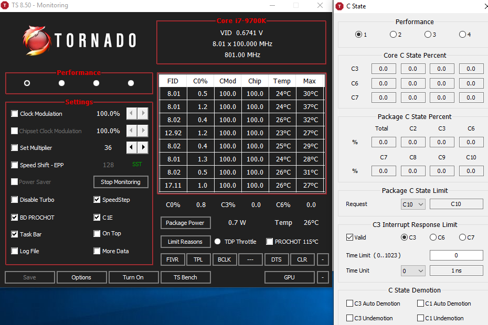Image resolution: width=488 pixels, height=325 pixels.
Task: Click minus button beside CLR
Action: click(x=323, y=259)
